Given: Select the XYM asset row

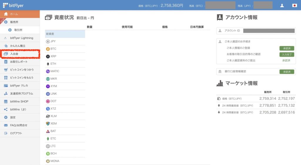Looking at the screenshot, I should (65, 86).
